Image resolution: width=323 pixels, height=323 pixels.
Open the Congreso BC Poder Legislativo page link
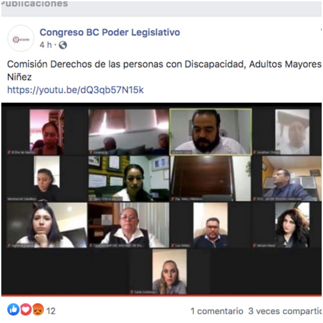pyautogui.click(x=110, y=32)
